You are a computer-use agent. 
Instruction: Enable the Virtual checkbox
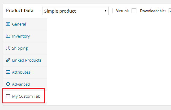(134, 11)
